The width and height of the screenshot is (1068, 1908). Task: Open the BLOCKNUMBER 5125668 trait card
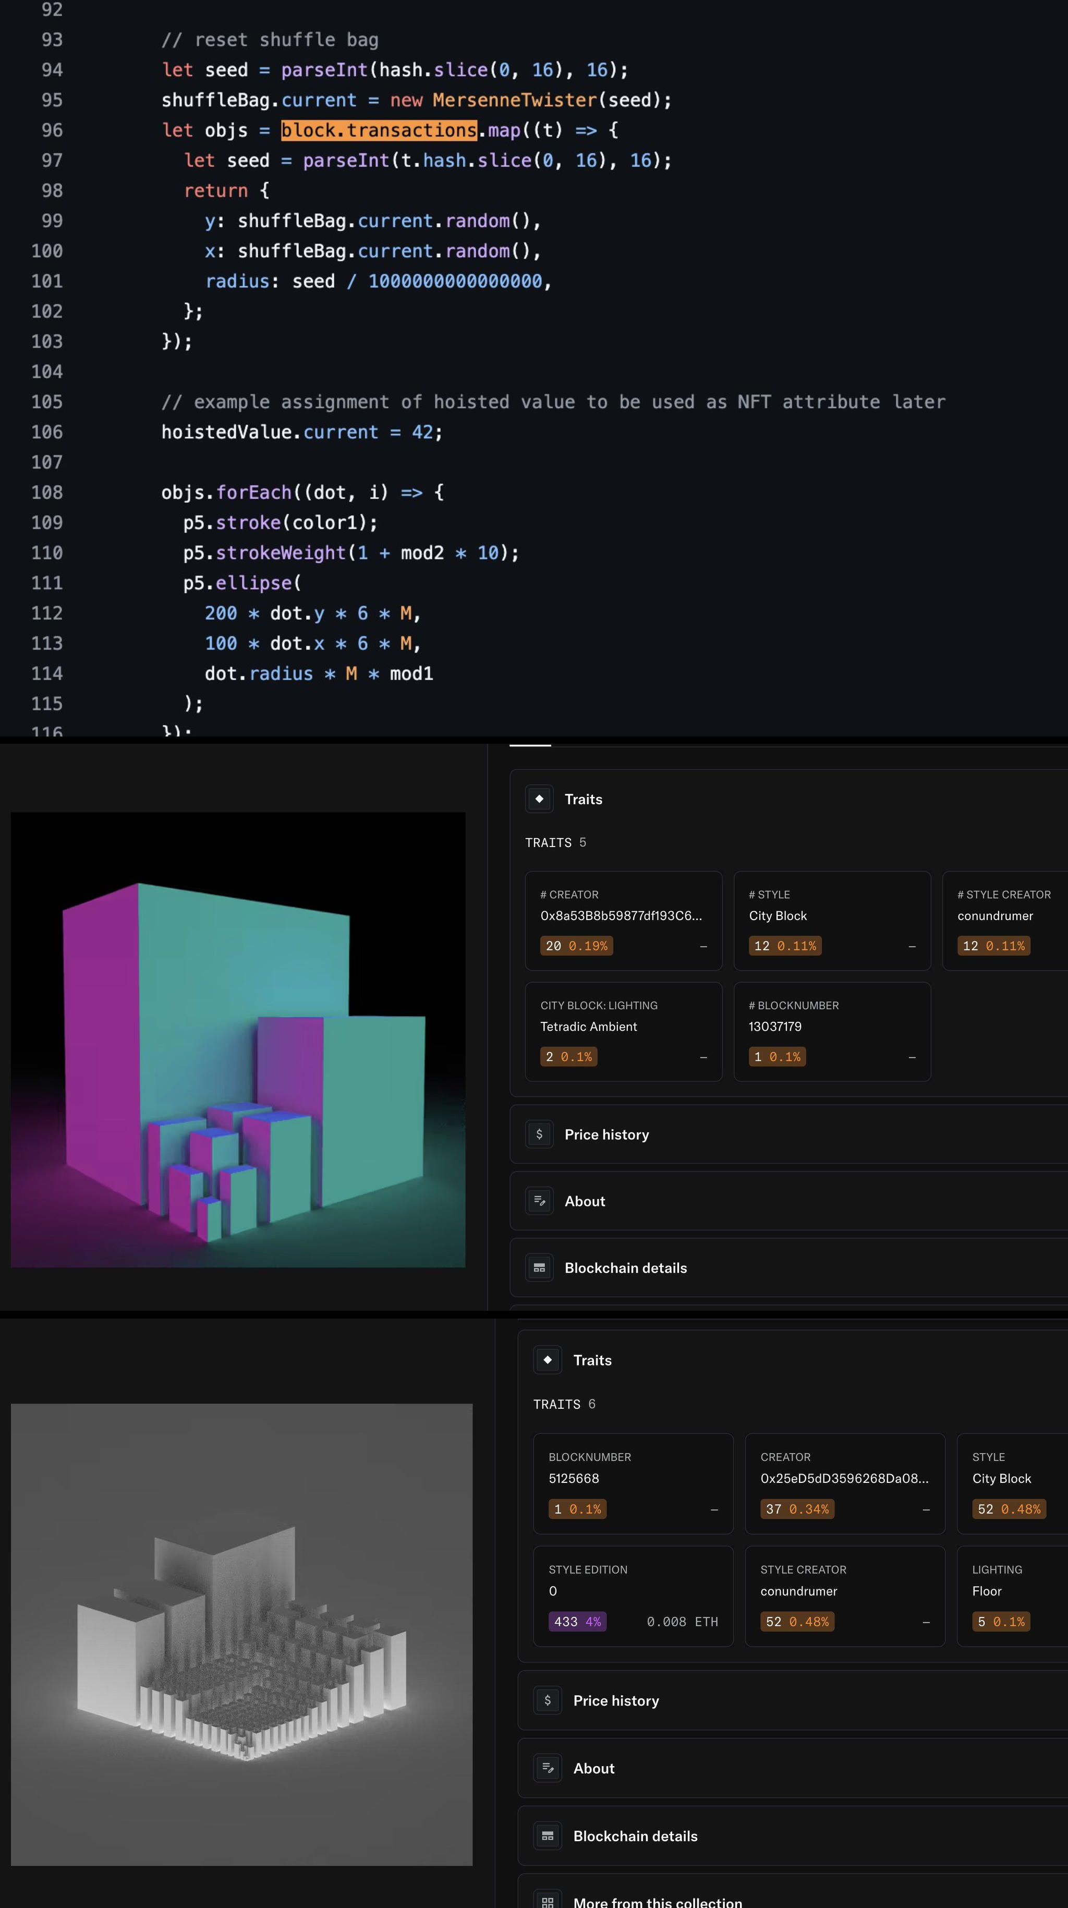pos(633,1483)
